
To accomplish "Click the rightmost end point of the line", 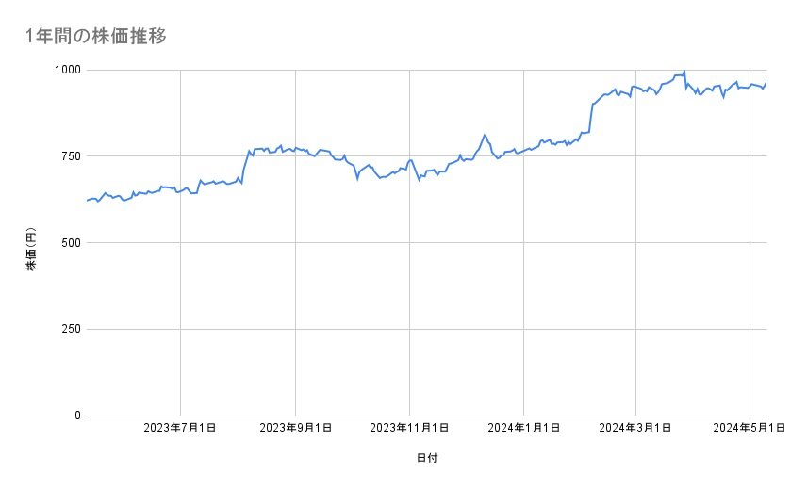I will 766,82.
